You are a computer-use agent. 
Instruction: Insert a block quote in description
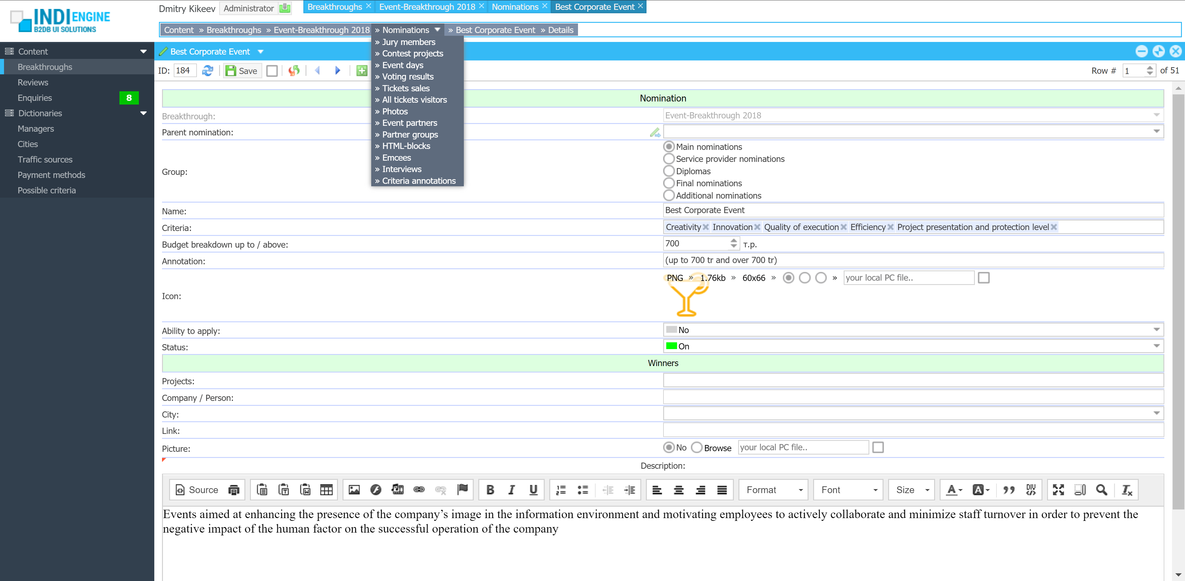1009,490
